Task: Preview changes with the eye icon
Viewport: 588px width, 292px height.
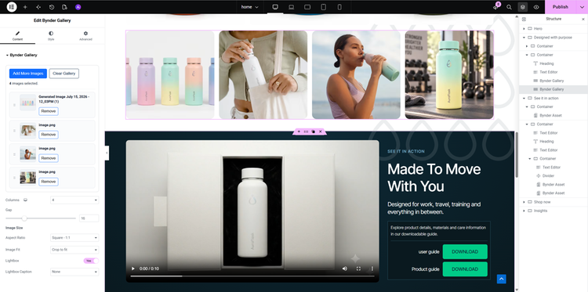Action: point(536,7)
